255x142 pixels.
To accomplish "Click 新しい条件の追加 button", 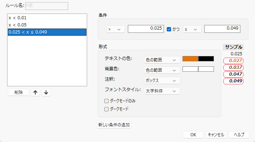I will pos(114,125).
